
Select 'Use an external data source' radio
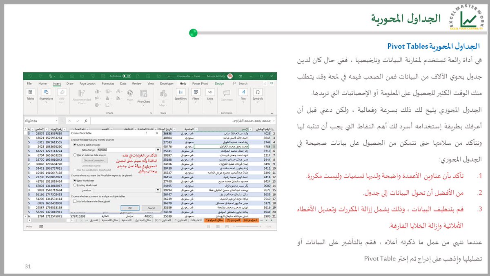(75, 155)
